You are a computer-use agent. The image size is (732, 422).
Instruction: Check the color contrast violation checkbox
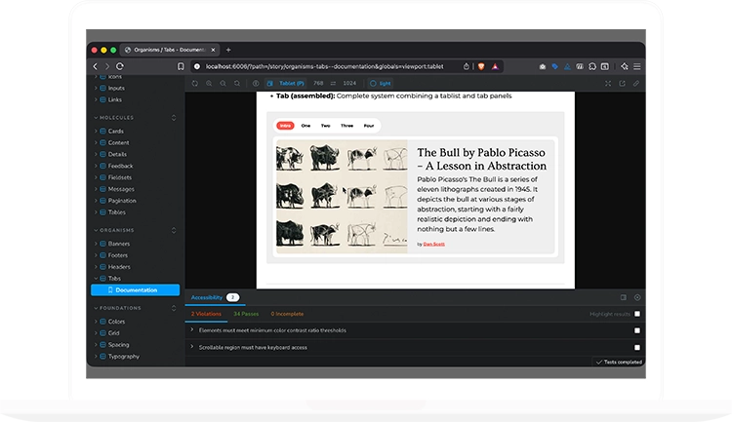[637, 330]
